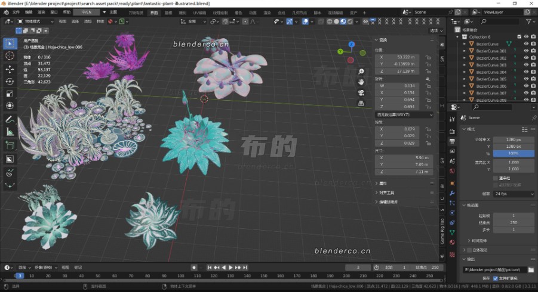Screen dimensions: 538x292
Task: Disable render for BezierCurve.002 camera icon
Action: [533, 58]
